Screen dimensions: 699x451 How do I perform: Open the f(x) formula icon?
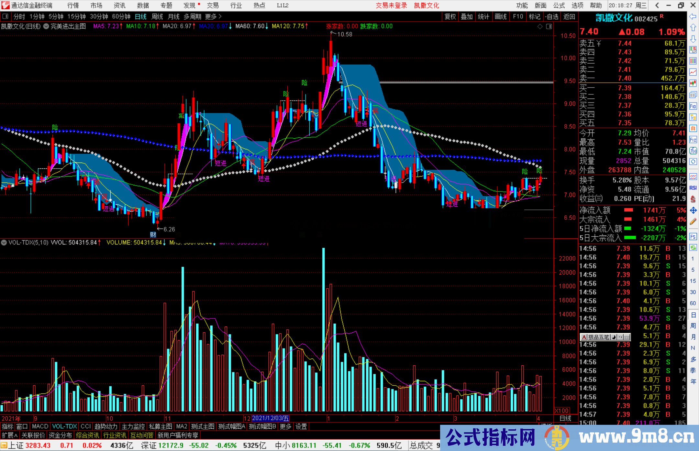[693, 151]
